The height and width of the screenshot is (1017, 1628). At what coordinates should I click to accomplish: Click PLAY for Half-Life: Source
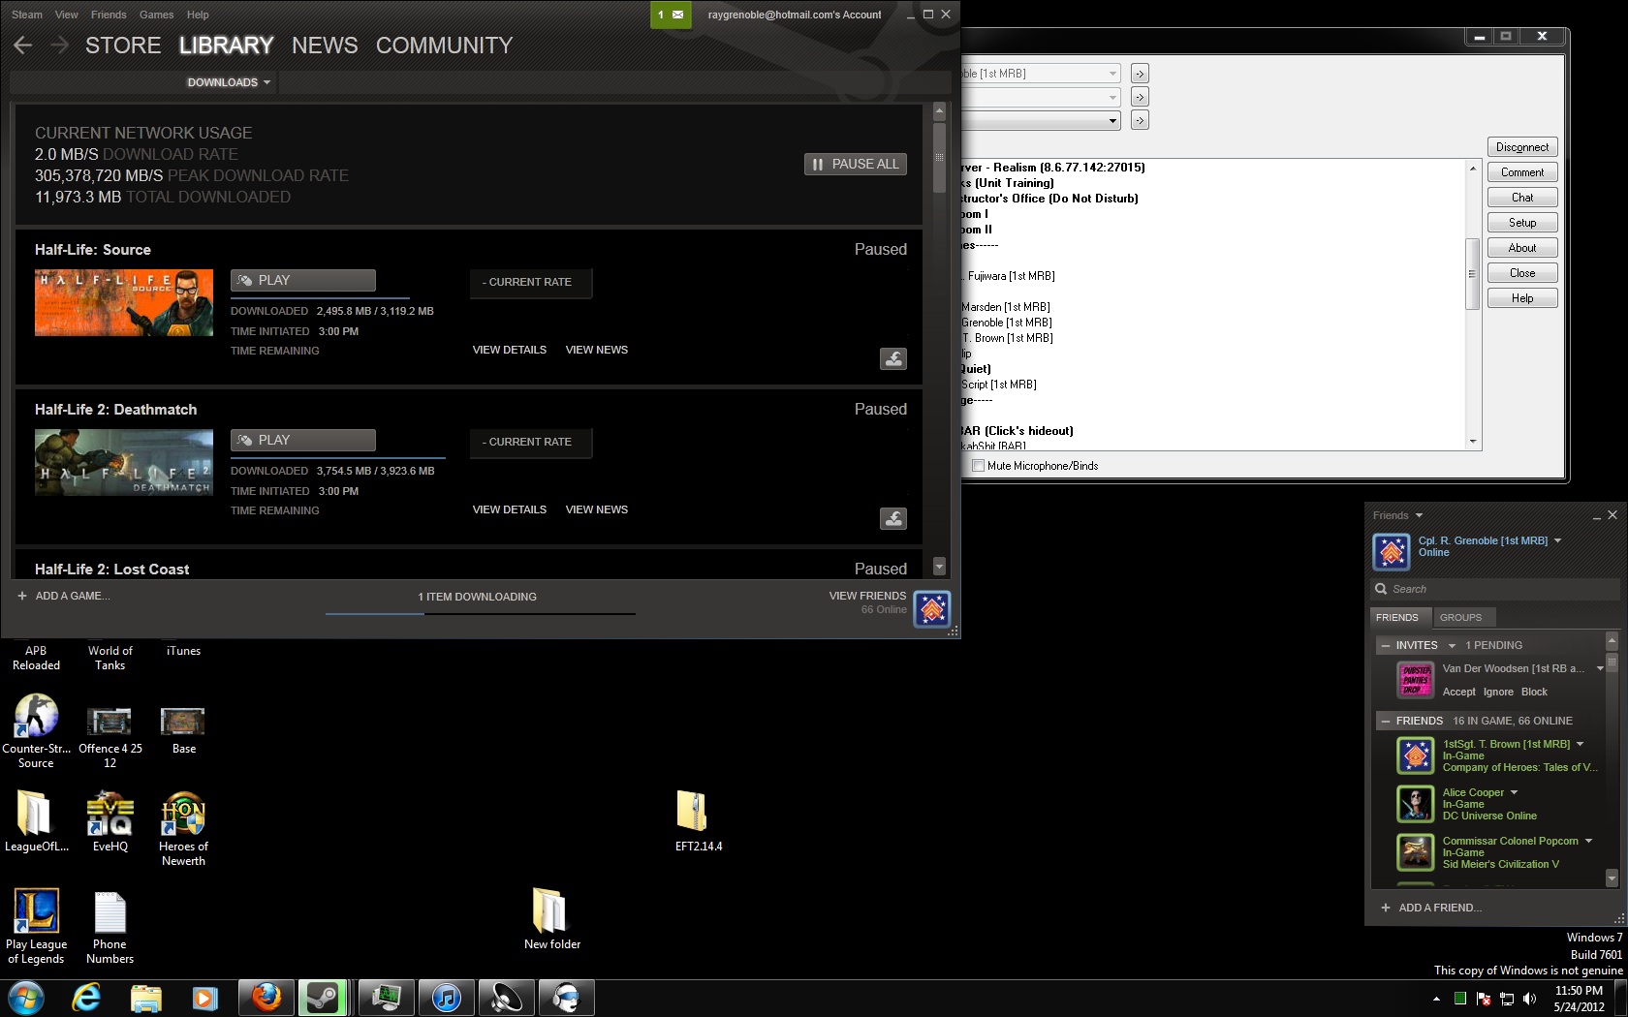[x=303, y=280]
